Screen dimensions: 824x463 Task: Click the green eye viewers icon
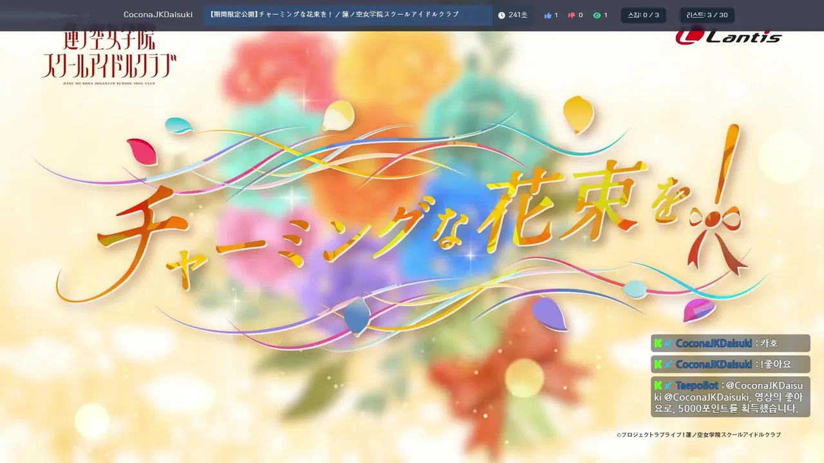597,15
